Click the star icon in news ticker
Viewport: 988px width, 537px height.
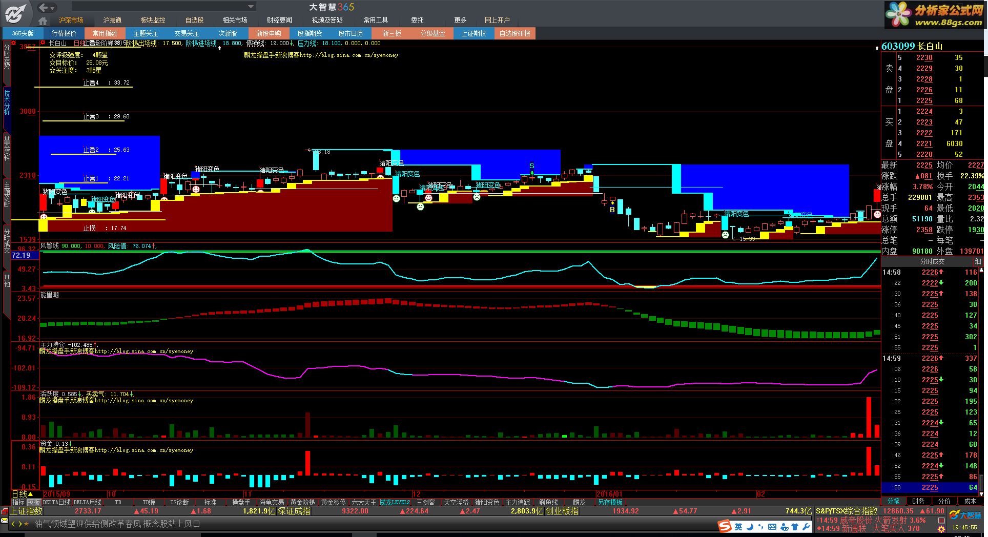point(27,524)
